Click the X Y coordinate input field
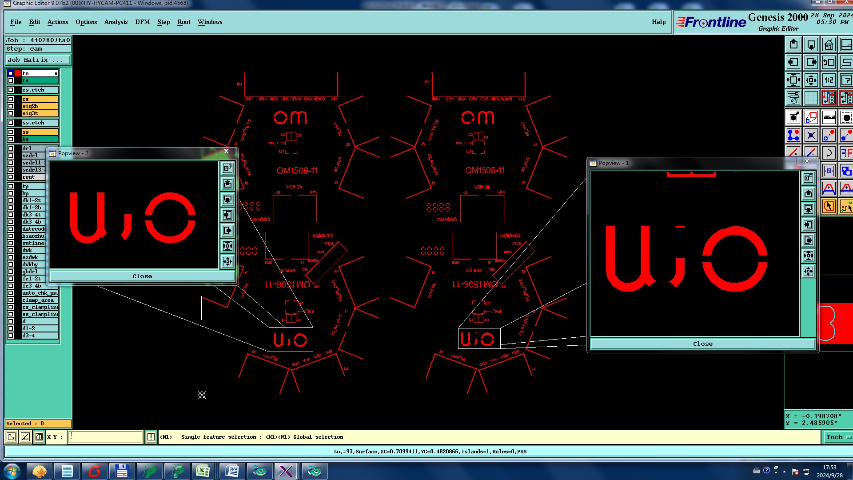This screenshot has height=480, width=853. [106, 437]
